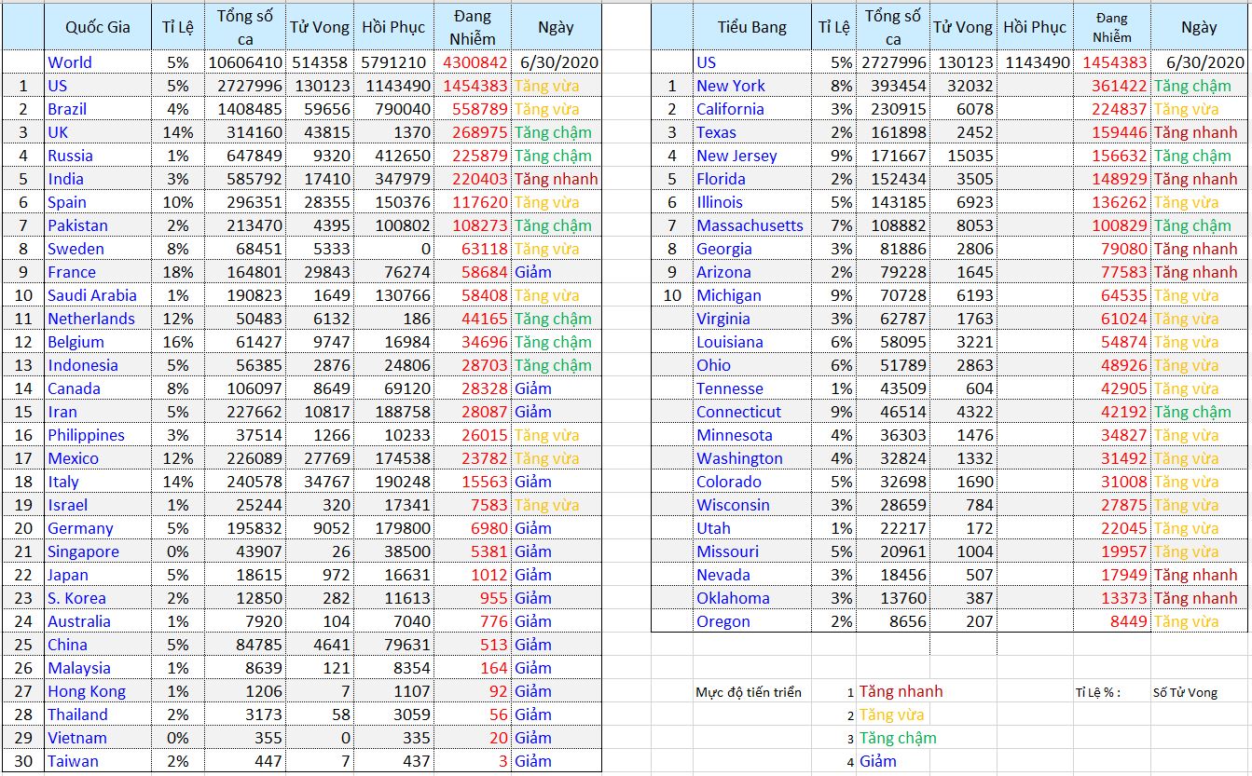Viewport: 1252px width, 776px height.
Task: Select Florida active cases 148929
Action: 1111,179
